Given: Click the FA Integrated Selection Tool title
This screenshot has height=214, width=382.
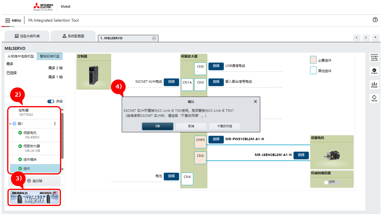Looking at the screenshot, I should point(53,21).
